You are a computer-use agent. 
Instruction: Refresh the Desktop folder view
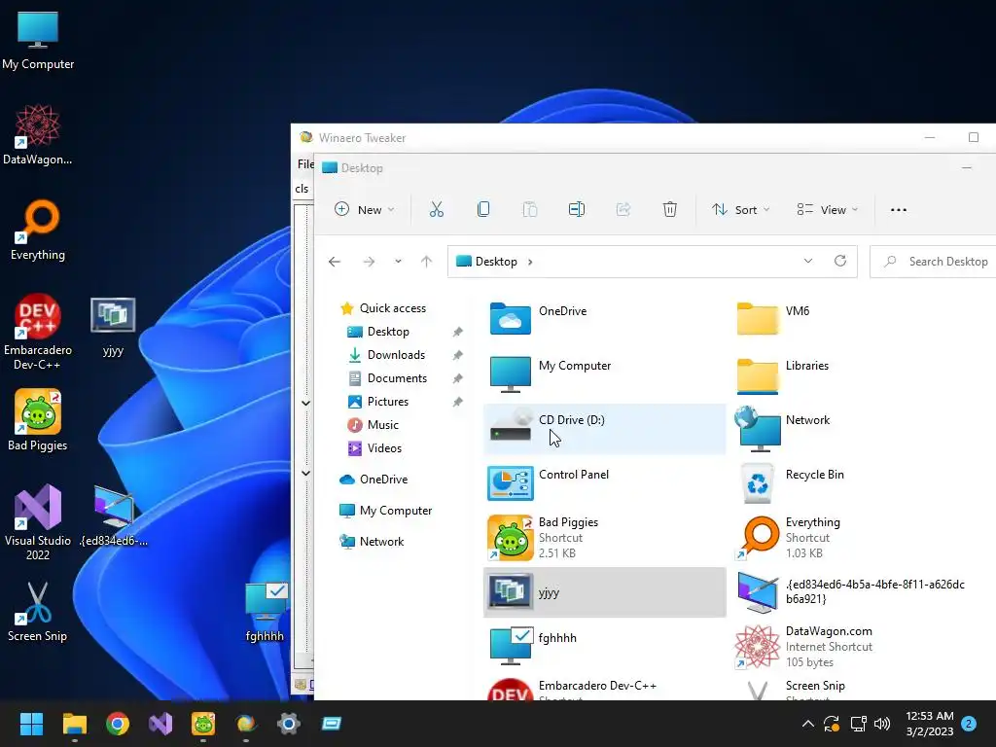coord(840,261)
